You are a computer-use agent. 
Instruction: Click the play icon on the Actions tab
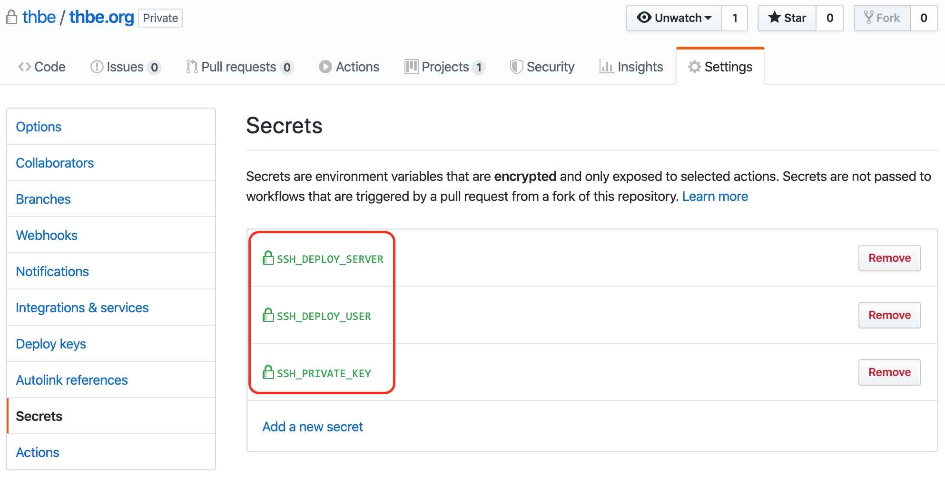pyautogui.click(x=325, y=67)
